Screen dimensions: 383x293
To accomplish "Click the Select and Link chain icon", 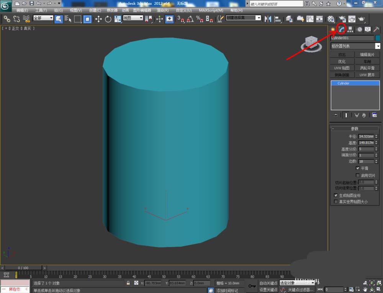I will [x=7, y=19].
